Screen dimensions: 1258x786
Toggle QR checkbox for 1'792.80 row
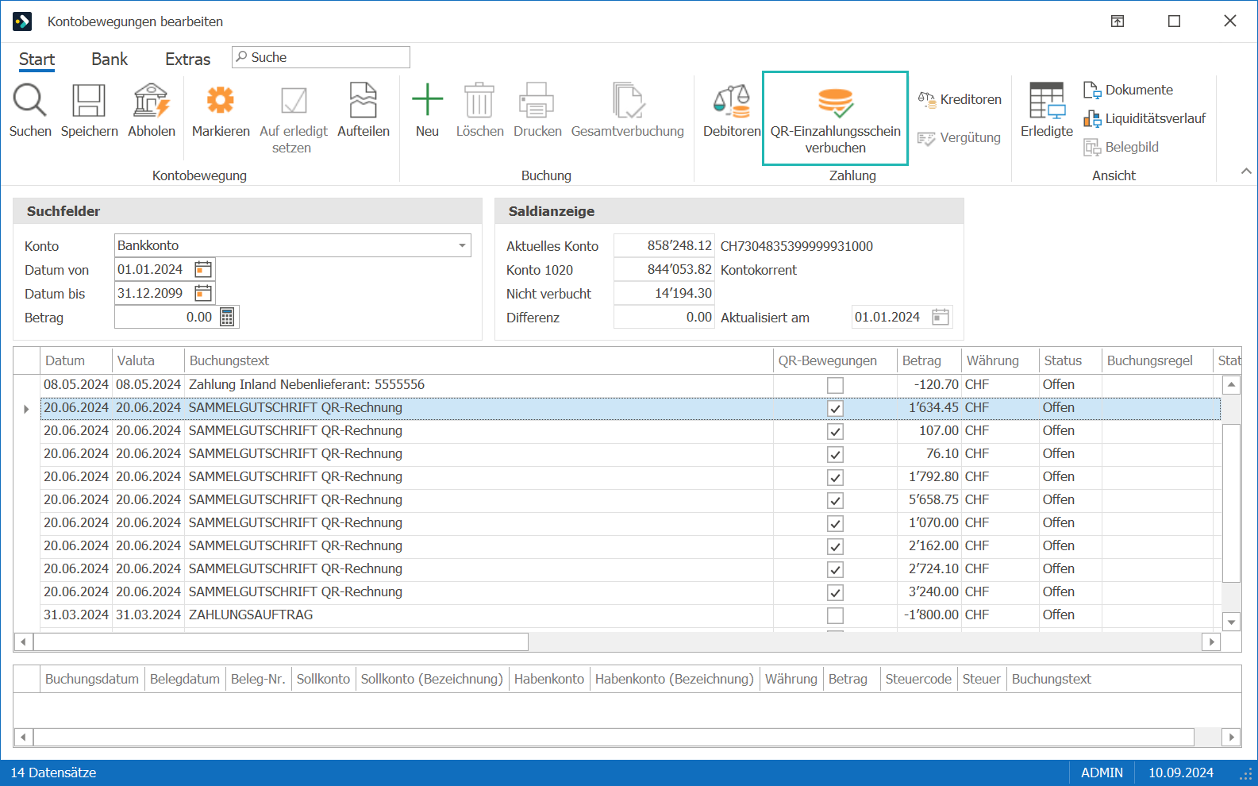(x=835, y=478)
